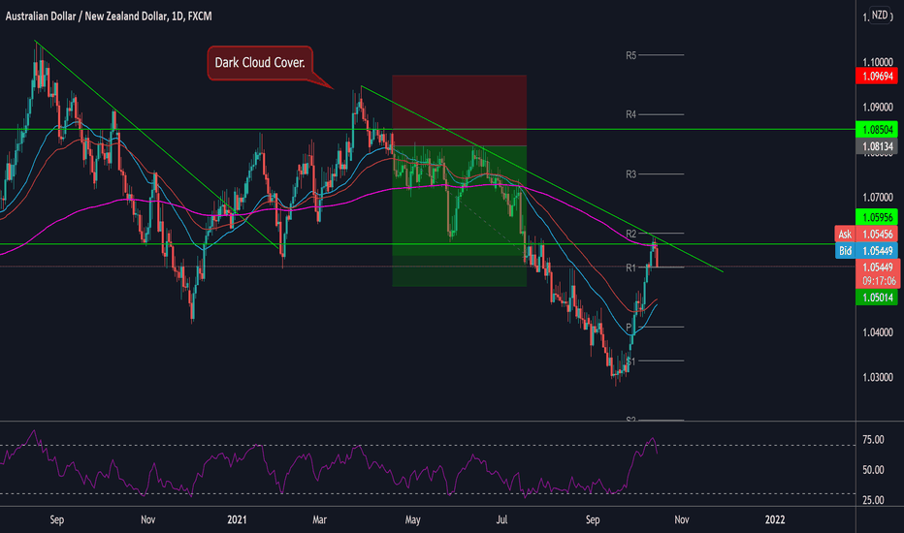Click the Bid 1.05449 price tag
Image resolution: width=904 pixels, height=533 pixels.
coord(866,251)
